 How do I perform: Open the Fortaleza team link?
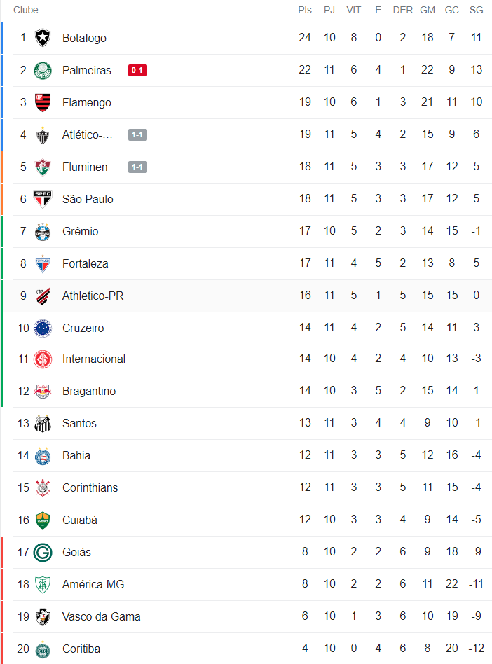click(x=85, y=263)
